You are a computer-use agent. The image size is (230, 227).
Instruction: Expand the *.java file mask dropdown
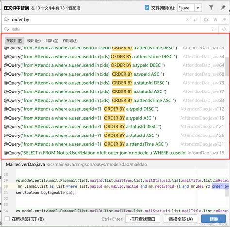click(198, 8)
